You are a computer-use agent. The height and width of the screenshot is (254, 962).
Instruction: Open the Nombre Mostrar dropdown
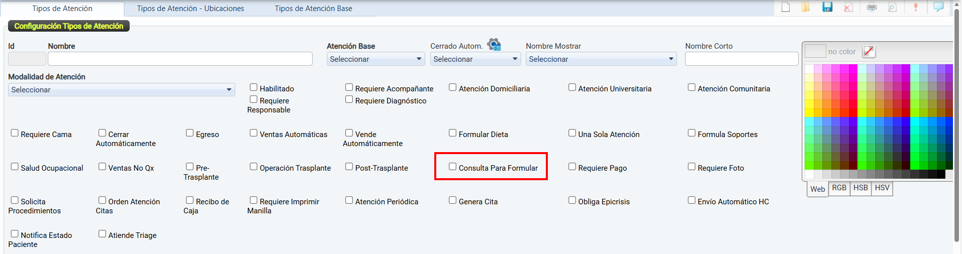click(601, 59)
